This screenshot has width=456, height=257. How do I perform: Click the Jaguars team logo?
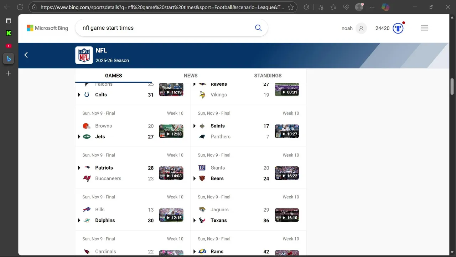(202, 210)
